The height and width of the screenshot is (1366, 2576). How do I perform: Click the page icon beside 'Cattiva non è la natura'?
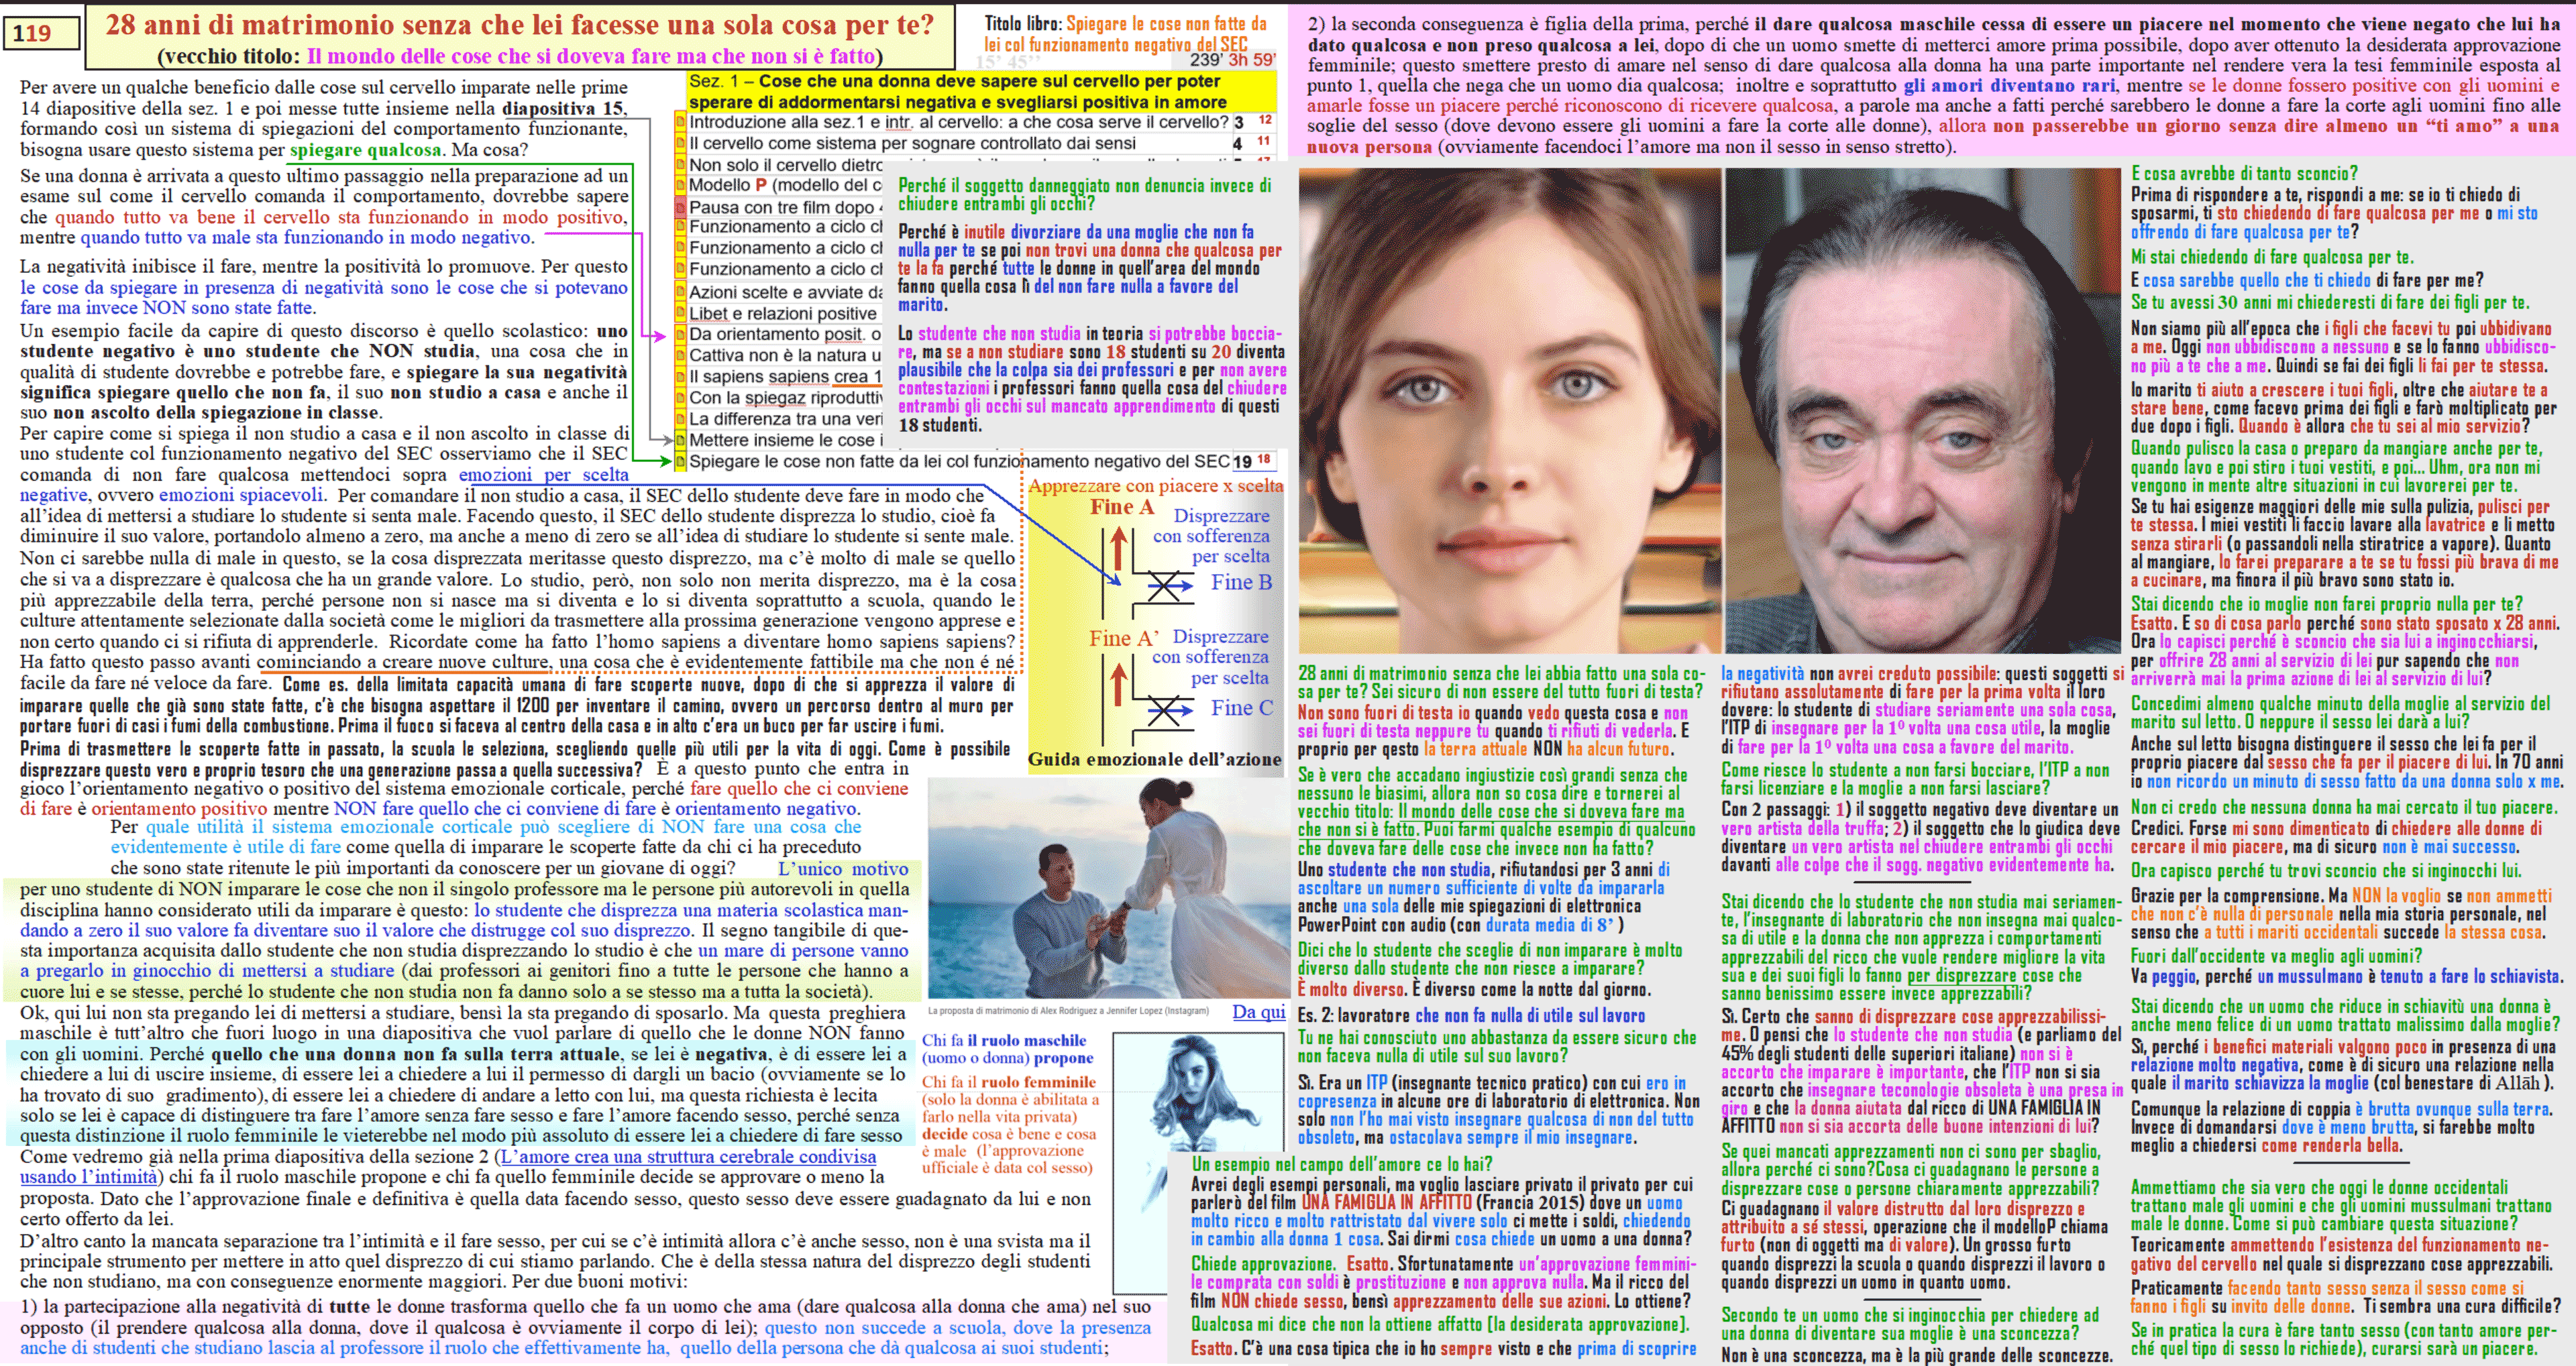point(681,355)
